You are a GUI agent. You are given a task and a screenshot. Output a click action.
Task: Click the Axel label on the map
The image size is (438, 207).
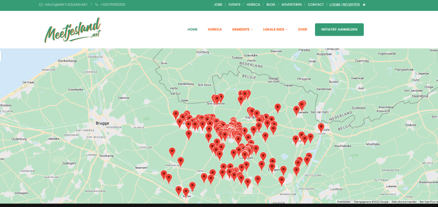tap(361, 88)
